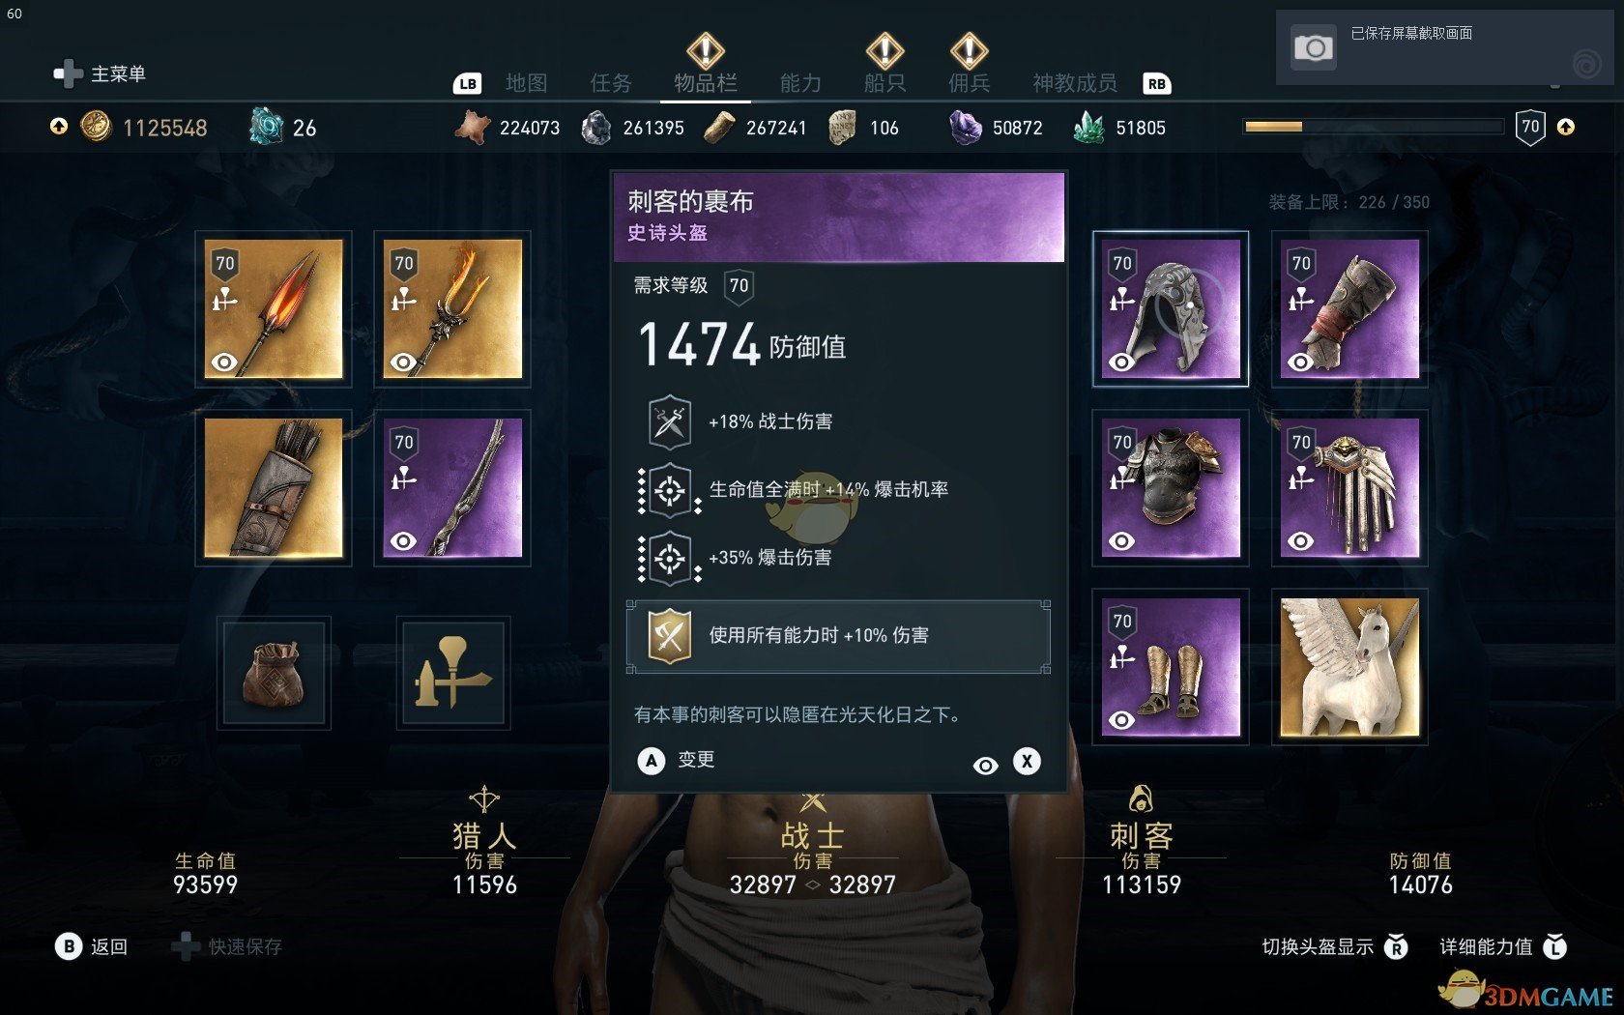The width and height of the screenshot is (1624, 1015).
Task: Select the chest armor slot
Action: pyautogui.click(x=1171, y=488)
